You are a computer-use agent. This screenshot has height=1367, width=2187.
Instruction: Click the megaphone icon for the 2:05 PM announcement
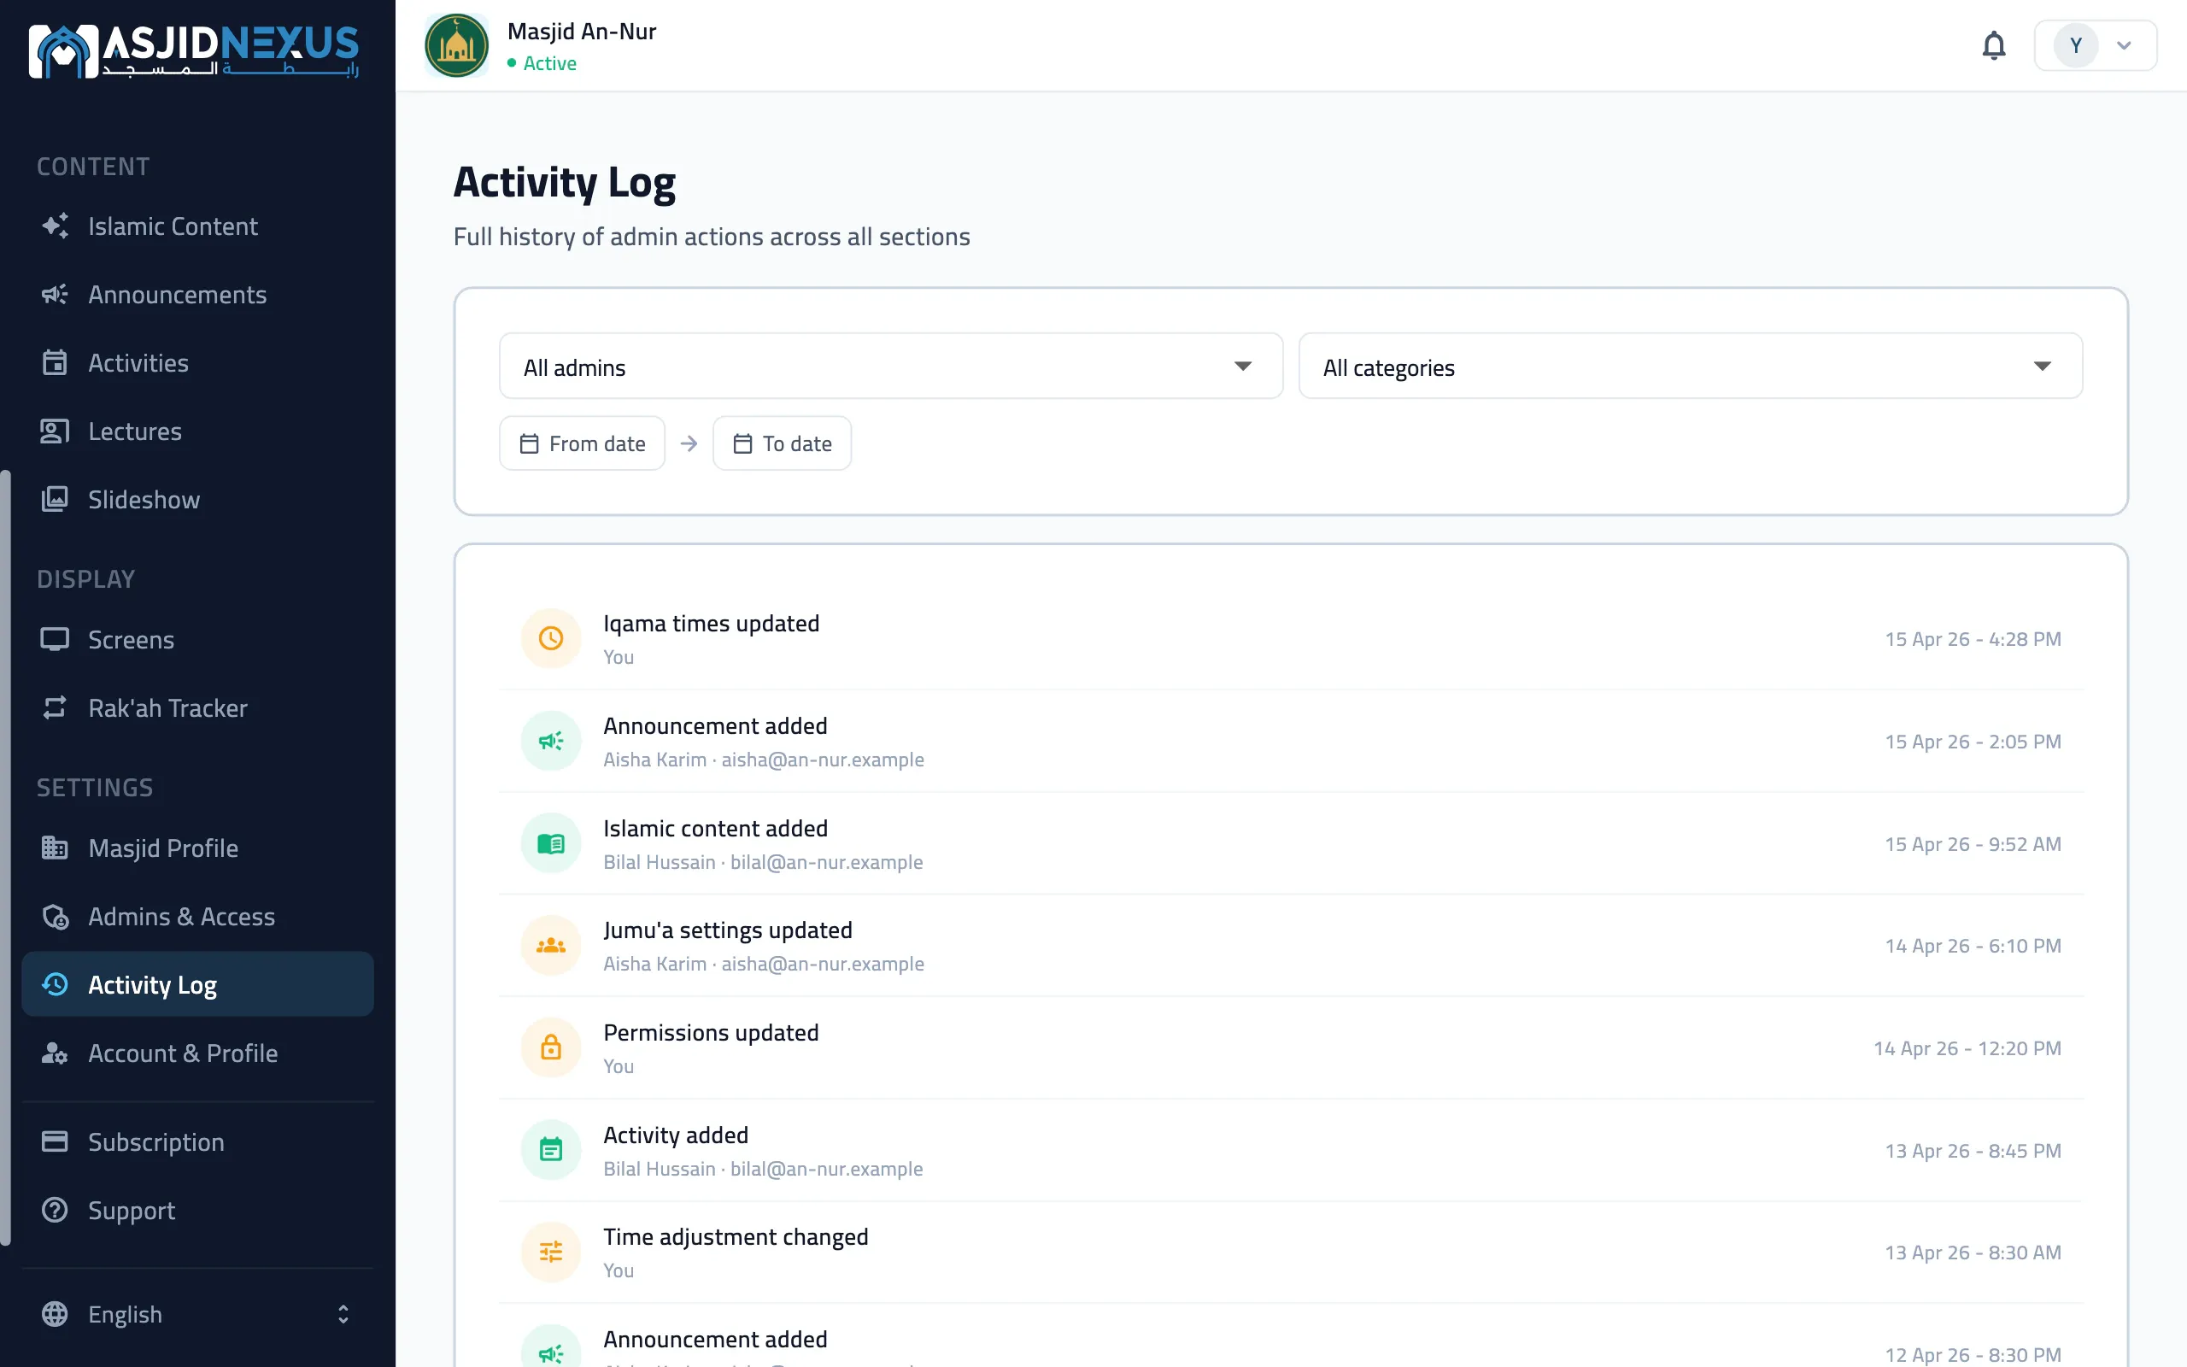pyautogui.click(x=550, y=741)
